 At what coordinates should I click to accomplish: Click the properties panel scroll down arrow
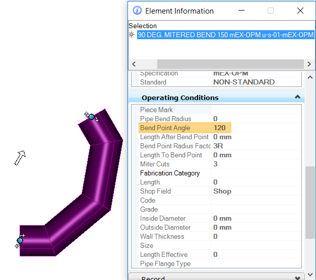[310, 274]
